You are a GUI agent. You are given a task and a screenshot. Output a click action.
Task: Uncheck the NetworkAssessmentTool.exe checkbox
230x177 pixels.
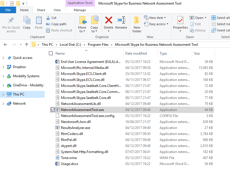tap(52, 110)
